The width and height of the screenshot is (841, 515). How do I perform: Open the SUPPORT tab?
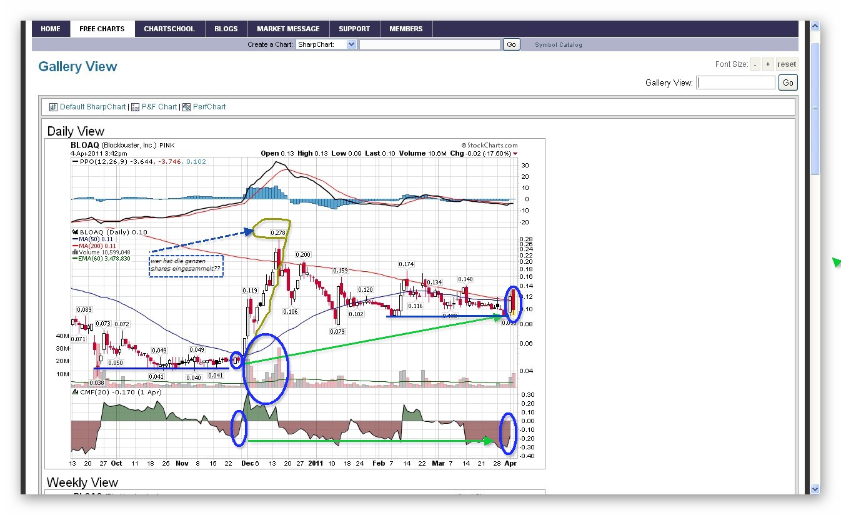click(354, 29)
